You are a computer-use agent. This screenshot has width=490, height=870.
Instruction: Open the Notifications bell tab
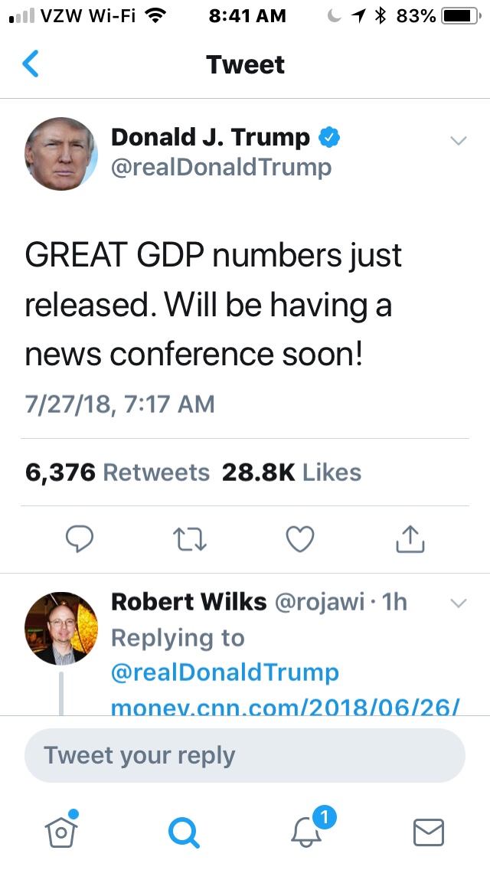click(x=308, y=830)
